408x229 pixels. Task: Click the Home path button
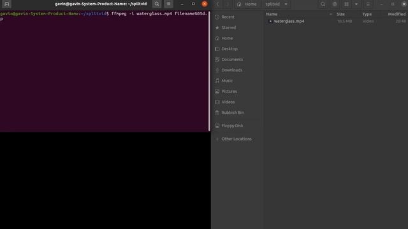247,4
